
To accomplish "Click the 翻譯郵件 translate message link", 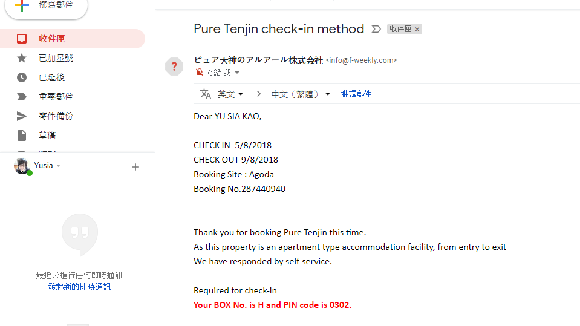I will point(356,94).
